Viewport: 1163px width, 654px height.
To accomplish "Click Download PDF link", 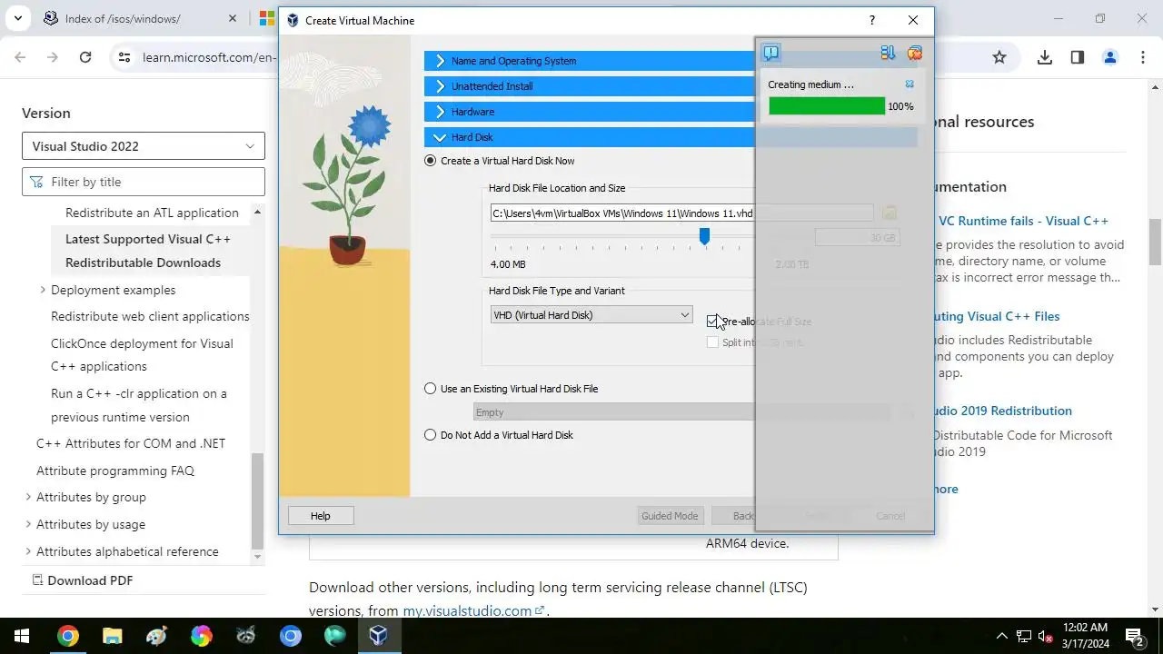I will tap(83, 580).
